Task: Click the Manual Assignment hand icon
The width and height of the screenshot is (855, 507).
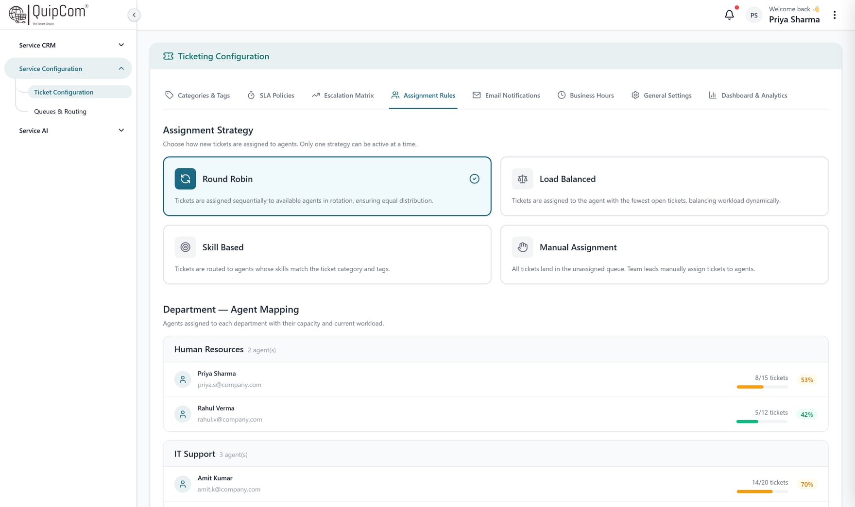Action: pos(522,247)
